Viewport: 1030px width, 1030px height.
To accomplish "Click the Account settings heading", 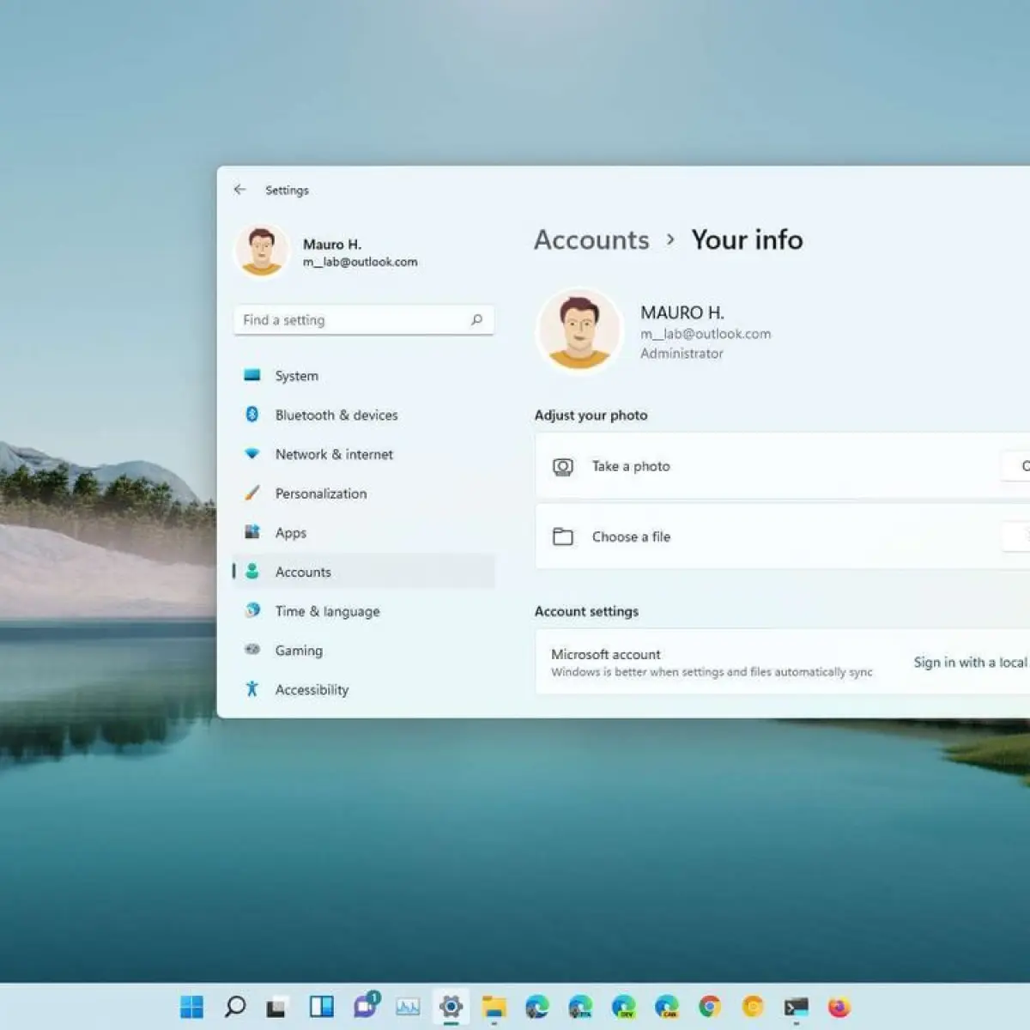I will (586, 611).
